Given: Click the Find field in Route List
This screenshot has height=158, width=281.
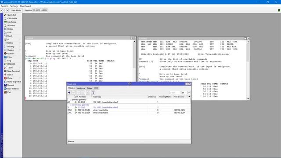Looking at the screenshot, I should 175,93.
